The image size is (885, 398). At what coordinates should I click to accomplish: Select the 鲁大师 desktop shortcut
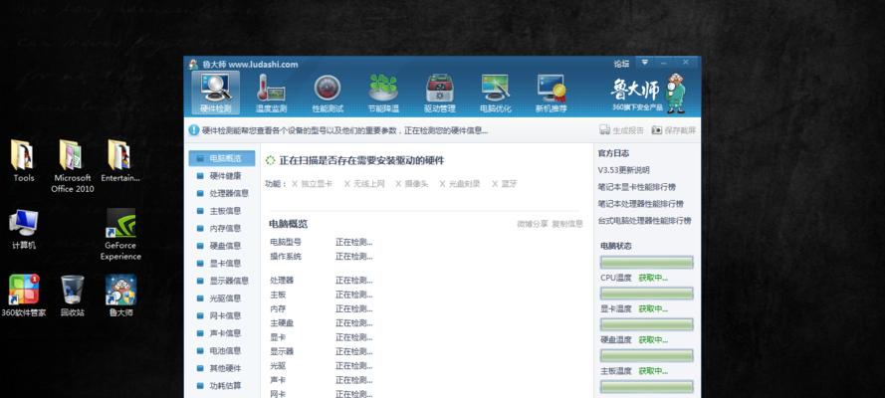point(120,296)
